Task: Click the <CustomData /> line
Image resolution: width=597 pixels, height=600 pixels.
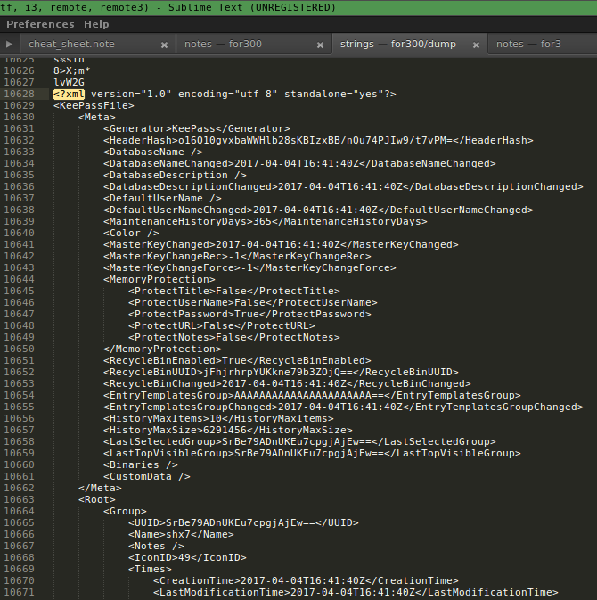Action: [147, 476]
